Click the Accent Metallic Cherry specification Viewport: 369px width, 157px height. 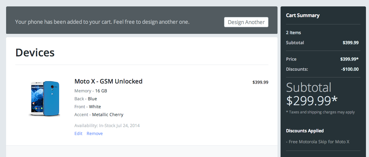coord(99,115)
